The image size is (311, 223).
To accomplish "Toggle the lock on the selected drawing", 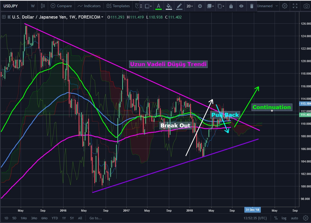I will click(231, 6).
